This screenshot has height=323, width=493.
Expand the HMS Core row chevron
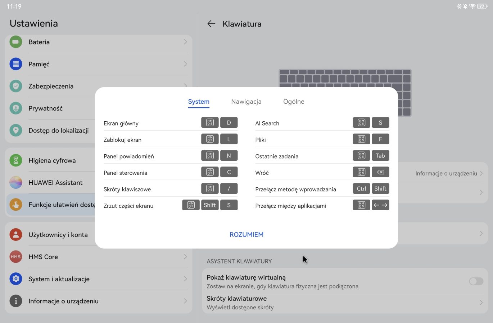(185, 257)
